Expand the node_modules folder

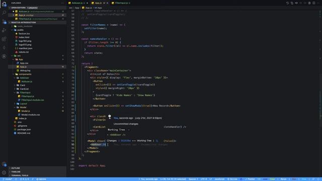tap(37, 26)
